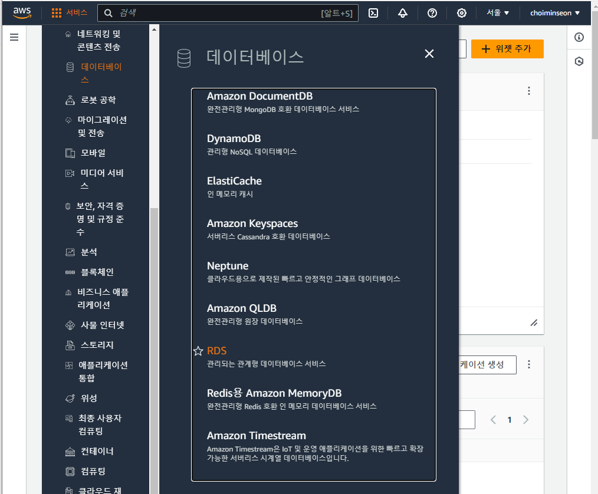The image size is (598, 494).
Task: Go to previous page arrow
Action: click(493, 420)
